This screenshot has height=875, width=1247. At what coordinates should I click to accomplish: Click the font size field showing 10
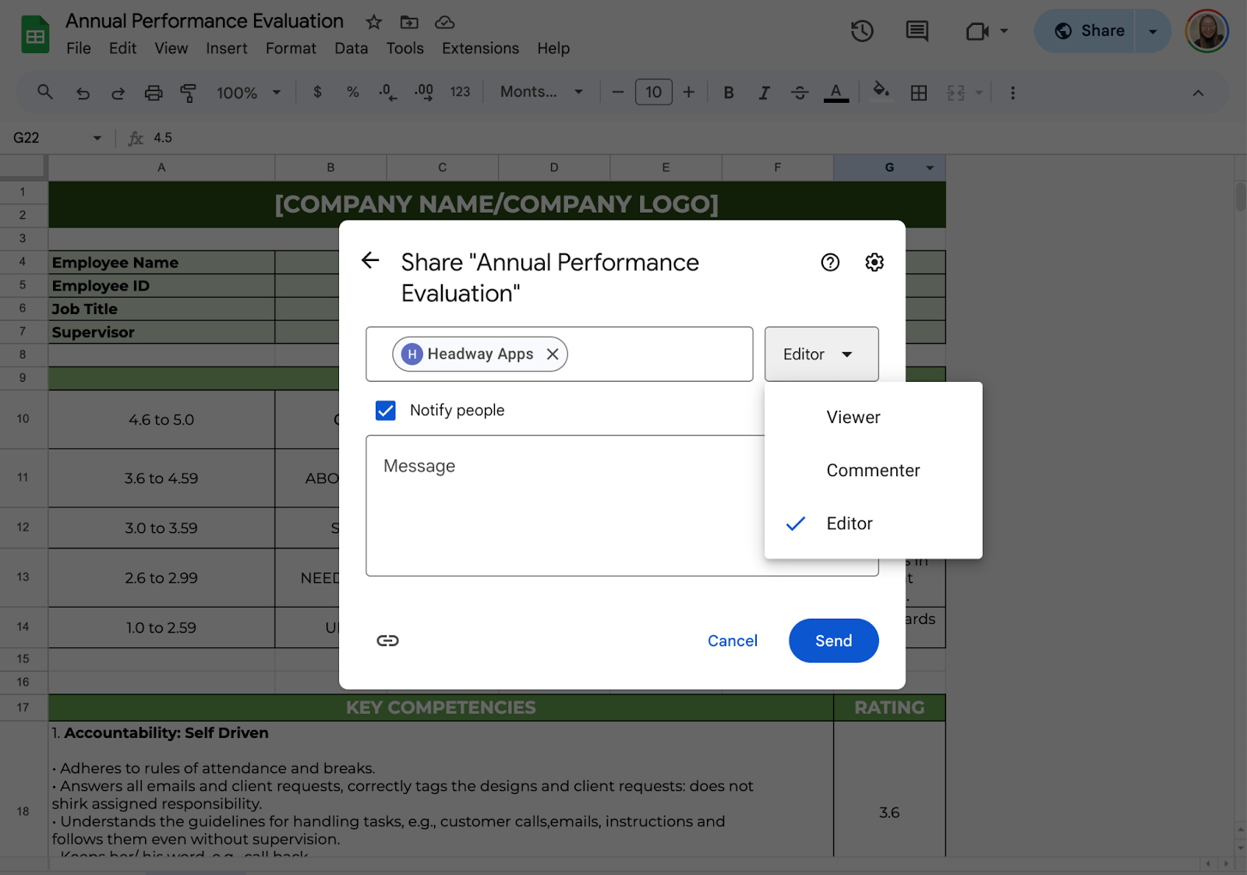[x=653, y=93]
